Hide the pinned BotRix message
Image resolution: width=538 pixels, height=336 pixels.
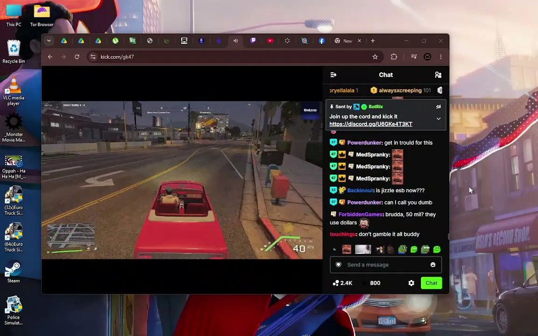(438, 106)
